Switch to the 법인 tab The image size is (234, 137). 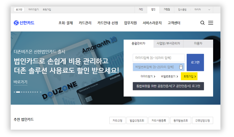click(153, 10)
